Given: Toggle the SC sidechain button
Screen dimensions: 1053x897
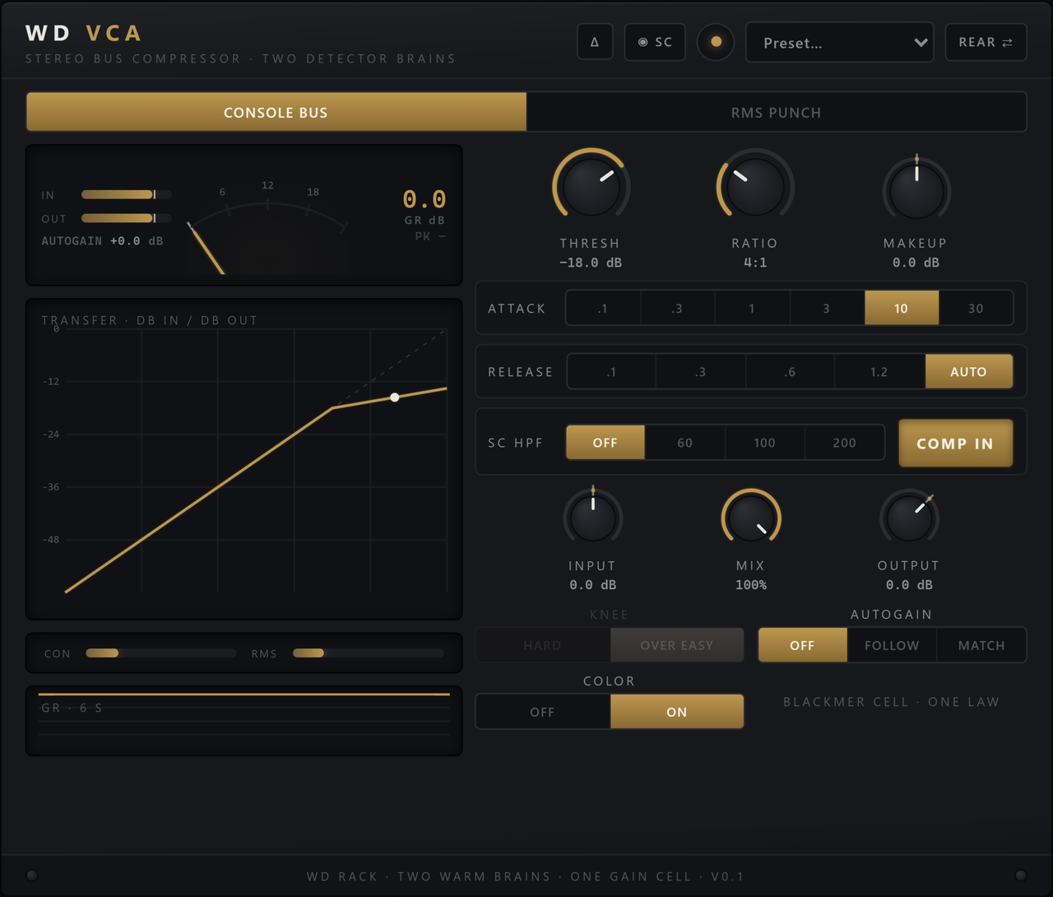Looking at the screenshot, I should pyautogui.click(x=655, y=42).
